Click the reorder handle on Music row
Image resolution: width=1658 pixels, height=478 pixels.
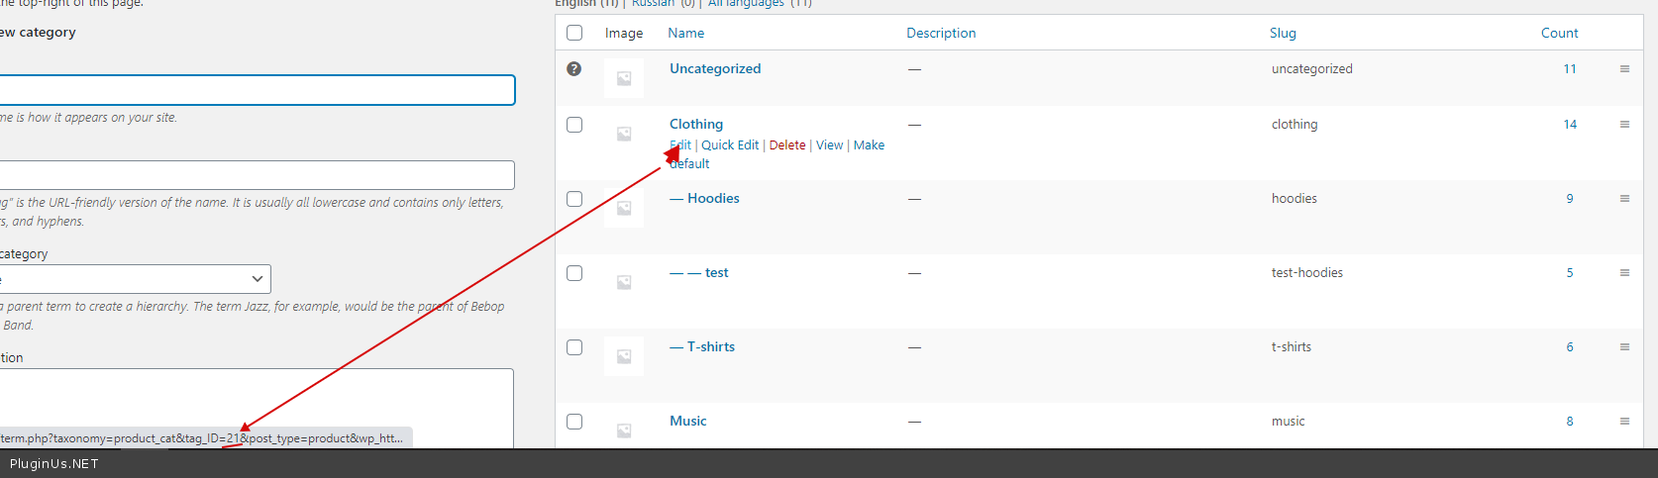click(x=1624, y=422)
